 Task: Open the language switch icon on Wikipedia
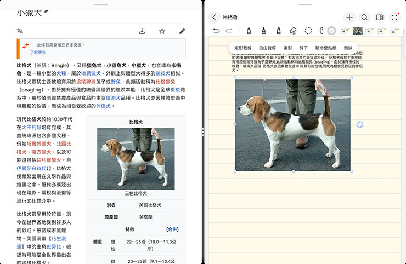click(x=20, y=31)
